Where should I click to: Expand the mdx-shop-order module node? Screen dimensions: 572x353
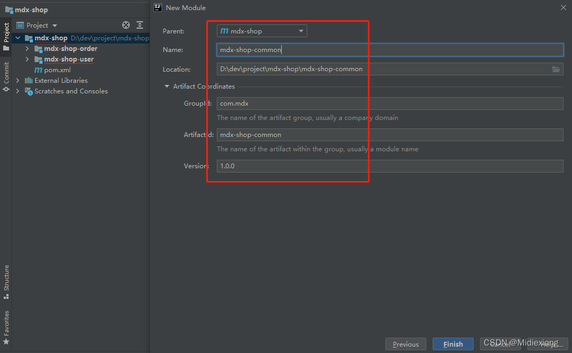pyautogui.click(x=27, y=48)
